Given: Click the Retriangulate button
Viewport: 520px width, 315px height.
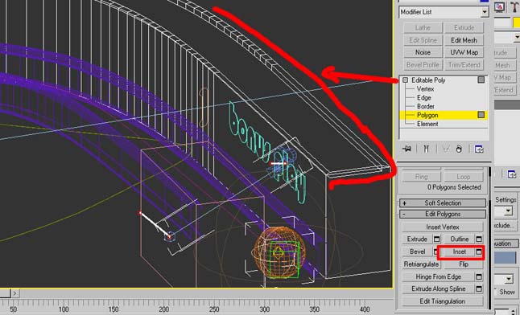Looking at the screenshot, I should 421,264.
